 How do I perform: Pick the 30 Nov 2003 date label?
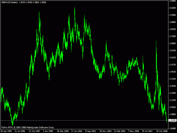pyautogui.click(x=105, y=131)
